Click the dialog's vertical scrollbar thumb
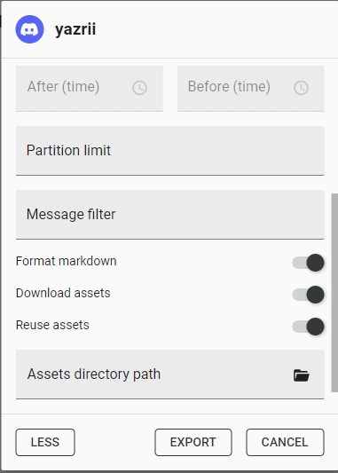 click(334, 293)
